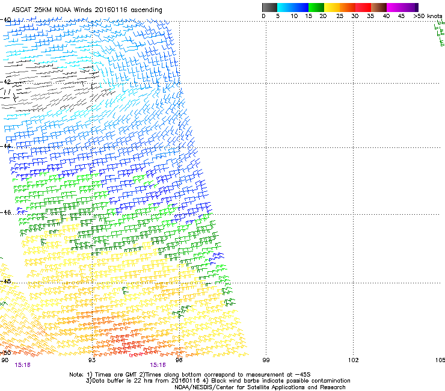This screenshot has width=445, height=391.
Task: Pick the green 15-20 knots legend swatch
Action: pyautogui.click(x=316, y=7)
